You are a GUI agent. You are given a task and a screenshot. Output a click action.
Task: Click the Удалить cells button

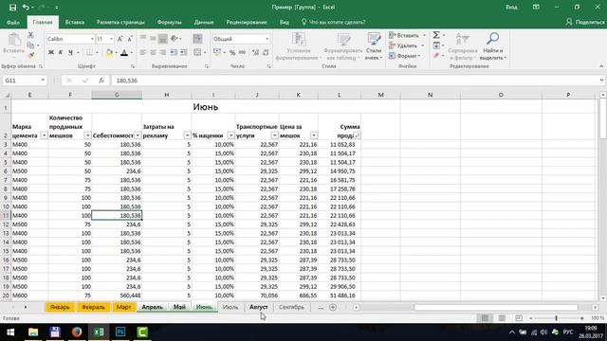point(407,45)
